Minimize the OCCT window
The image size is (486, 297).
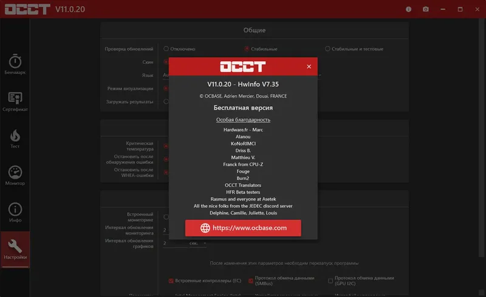[x=443, y=9]
